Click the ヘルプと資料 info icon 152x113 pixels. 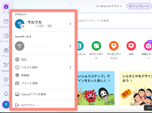click(17, 67)
